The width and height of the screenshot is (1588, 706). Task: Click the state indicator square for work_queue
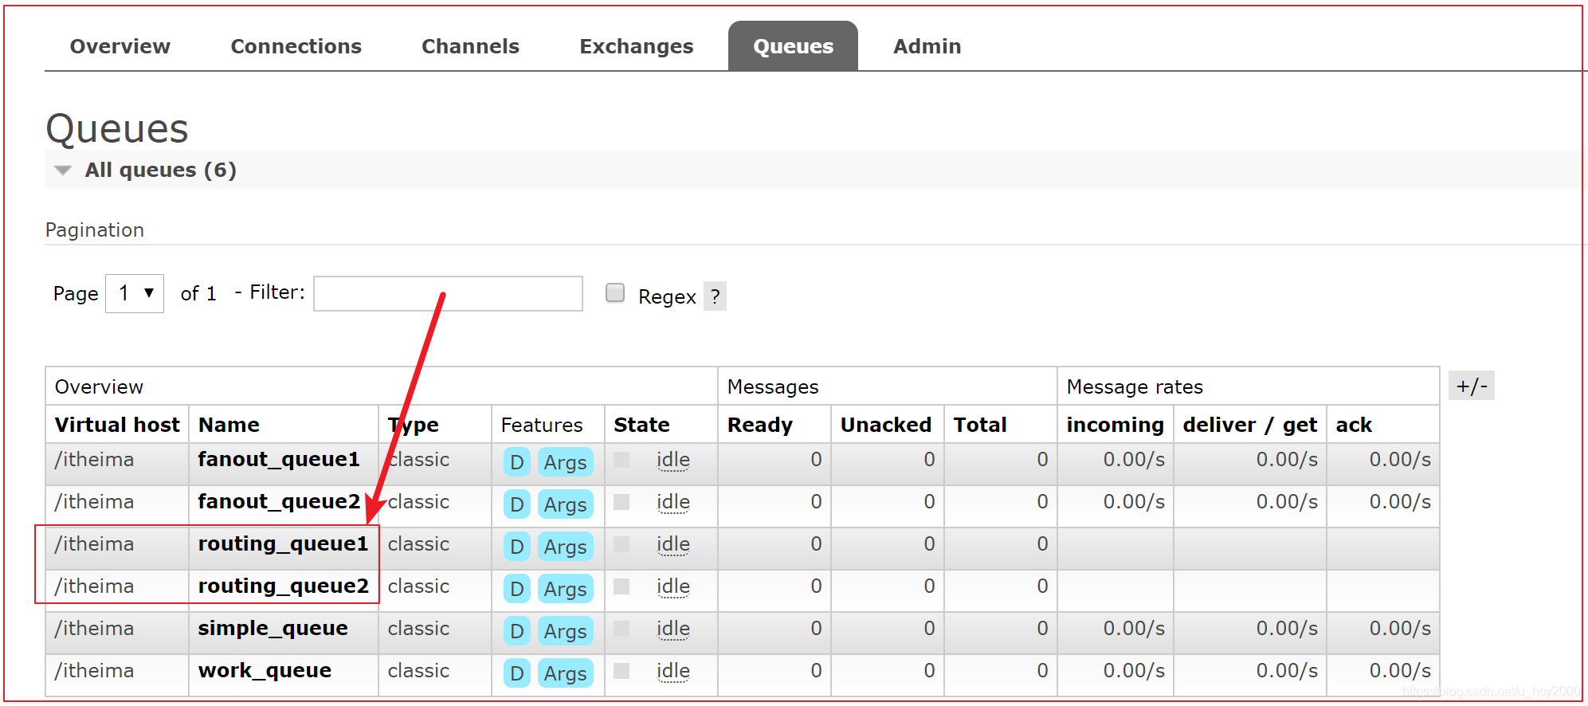[x=621, y=671]
